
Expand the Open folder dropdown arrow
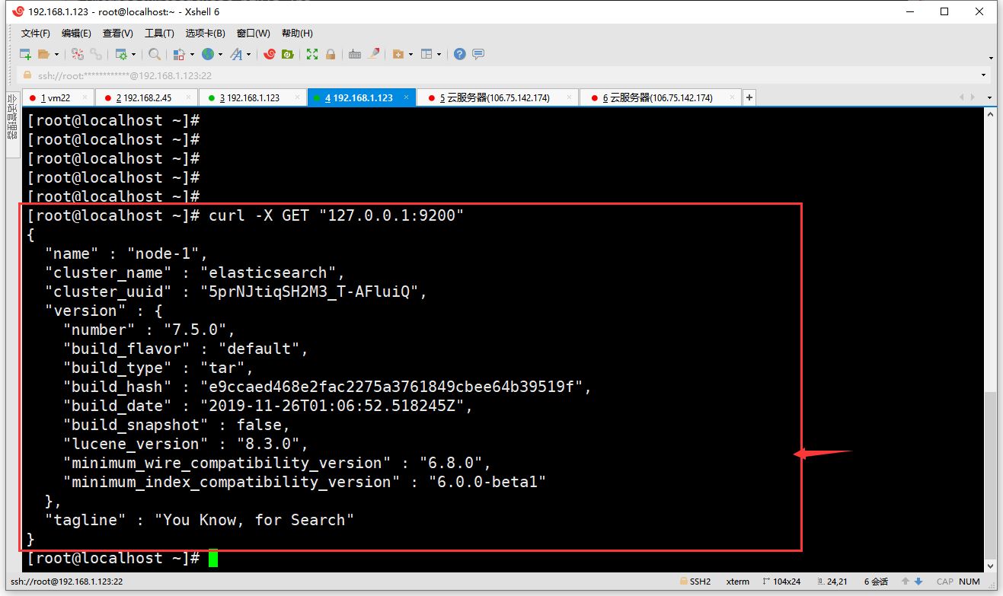click(56, 54)
